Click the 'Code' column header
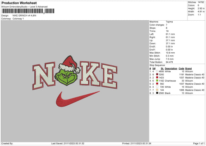Screen dimensions: 206x146 [x=181, y=69]
